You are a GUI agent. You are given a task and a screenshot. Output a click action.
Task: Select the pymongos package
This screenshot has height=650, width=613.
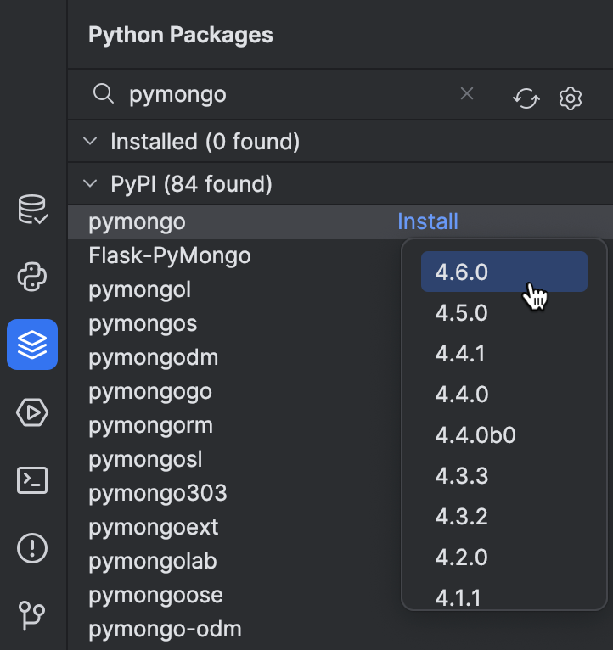coord(143,323)
